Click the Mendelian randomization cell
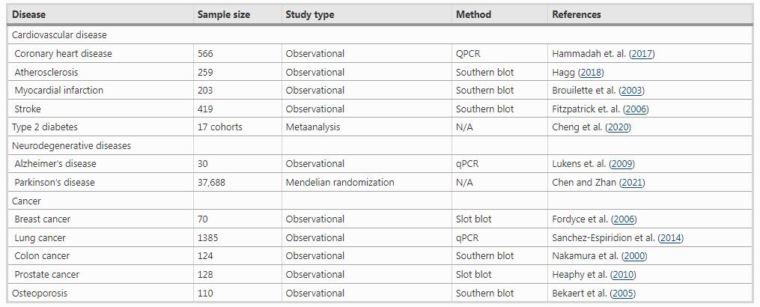This screenshot has width=760, height=307. tap(339, 183)
